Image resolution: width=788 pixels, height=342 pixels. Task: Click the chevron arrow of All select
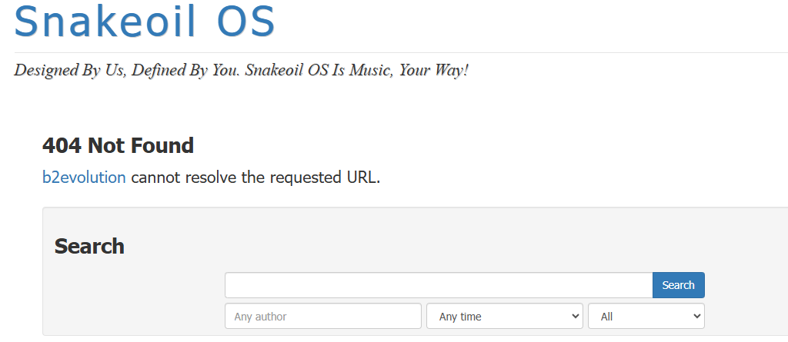click(x=696, y=317)
